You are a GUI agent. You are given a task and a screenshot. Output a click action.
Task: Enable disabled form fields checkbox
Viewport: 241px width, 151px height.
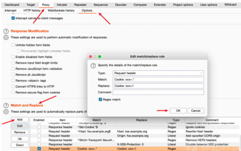pyautogui.click(x=13, y=57)
